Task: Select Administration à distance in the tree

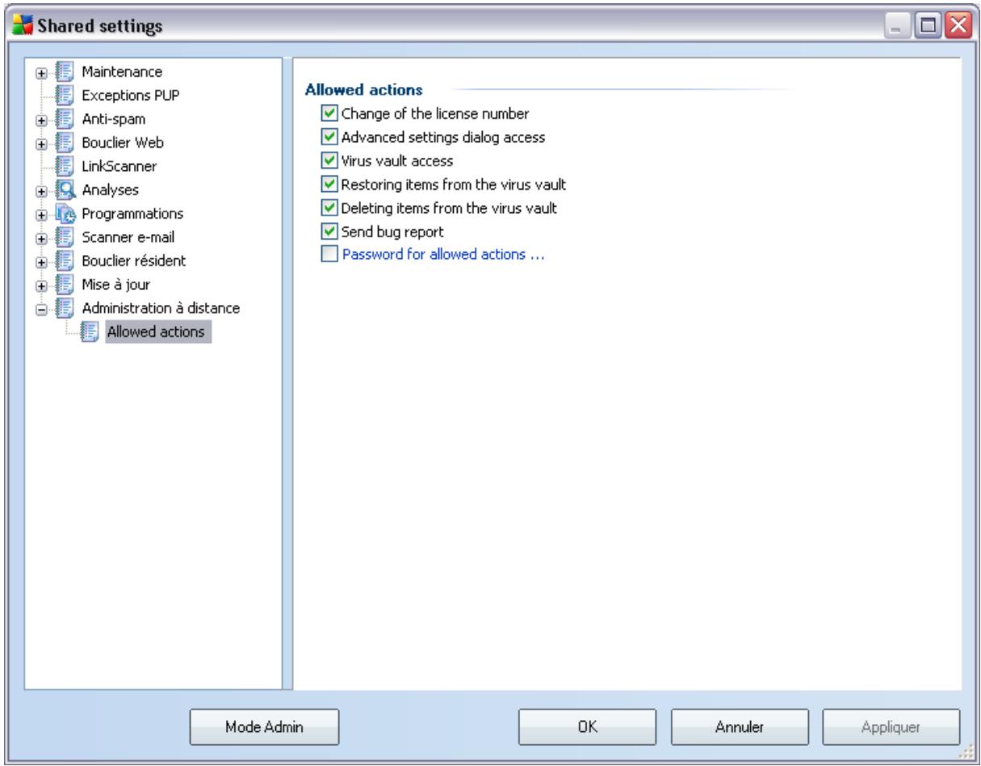Action: click(160, 308)
